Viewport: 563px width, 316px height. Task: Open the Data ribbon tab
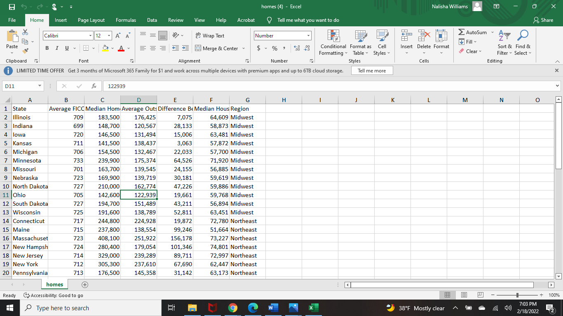click(x=152, y=20)
